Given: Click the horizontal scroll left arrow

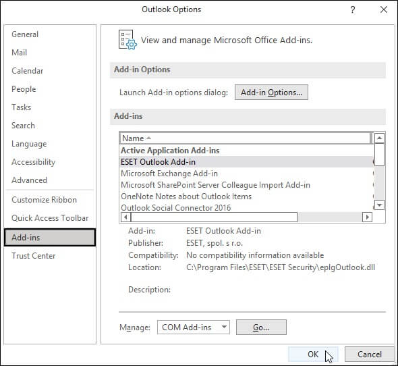Looking at the screenshot, I should coord(125,217).
